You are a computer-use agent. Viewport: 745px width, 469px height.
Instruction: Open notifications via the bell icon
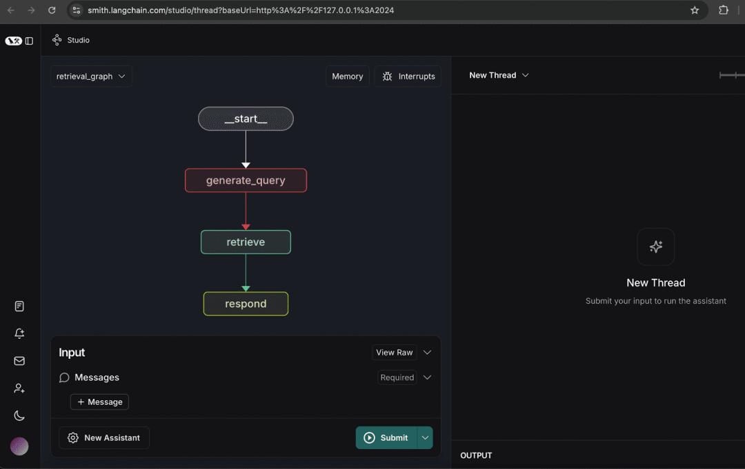coord(19,333)
